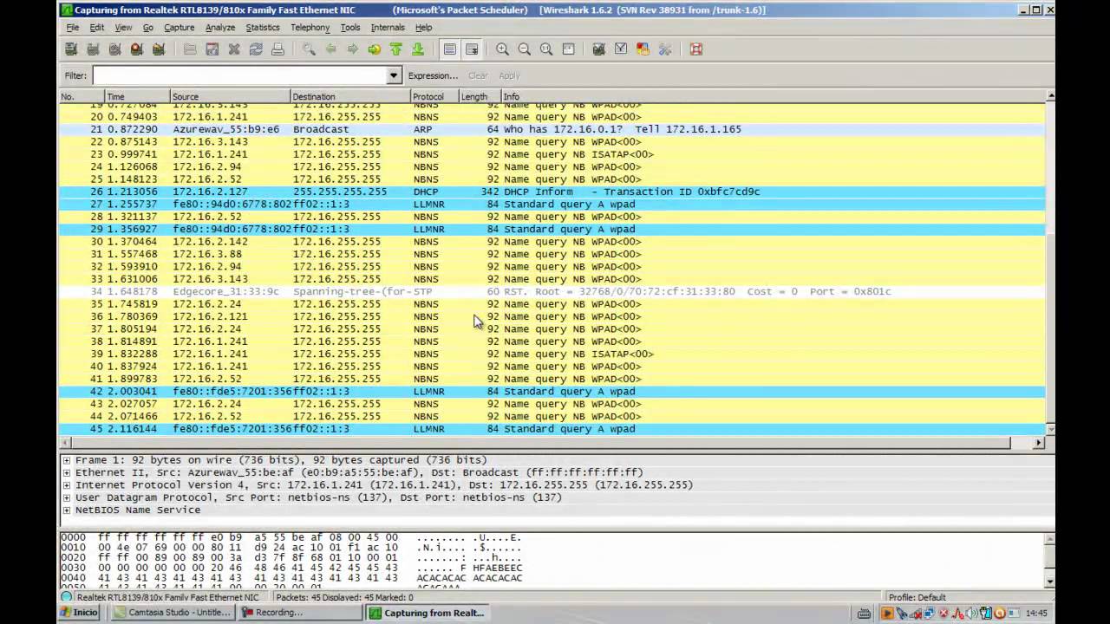Restart the running capture icon
The height and width of the screenshot is (624, 1110).
[x=158, y=49]
